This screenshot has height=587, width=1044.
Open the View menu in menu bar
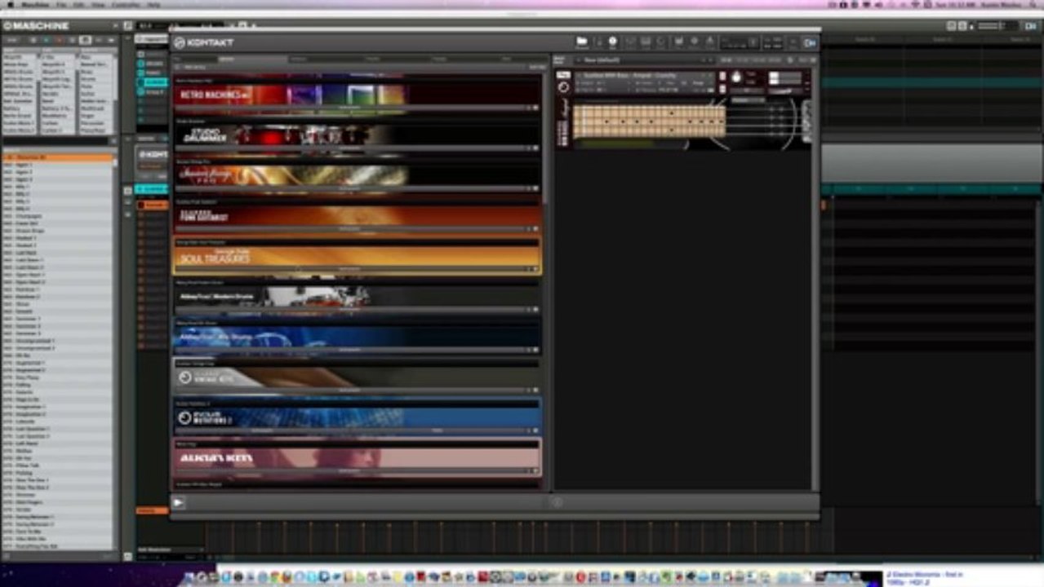pos(99,5)
